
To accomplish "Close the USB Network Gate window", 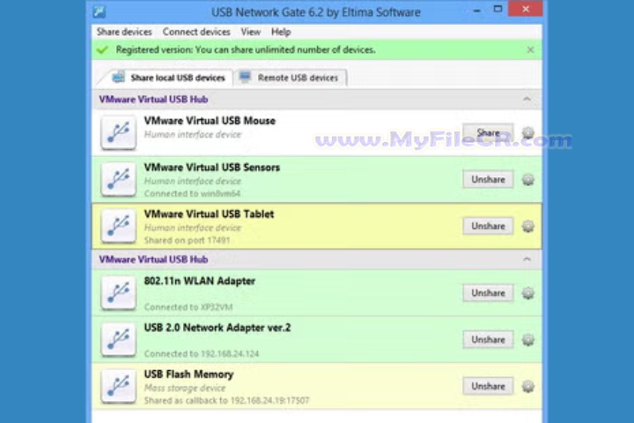I will [525, 9].
